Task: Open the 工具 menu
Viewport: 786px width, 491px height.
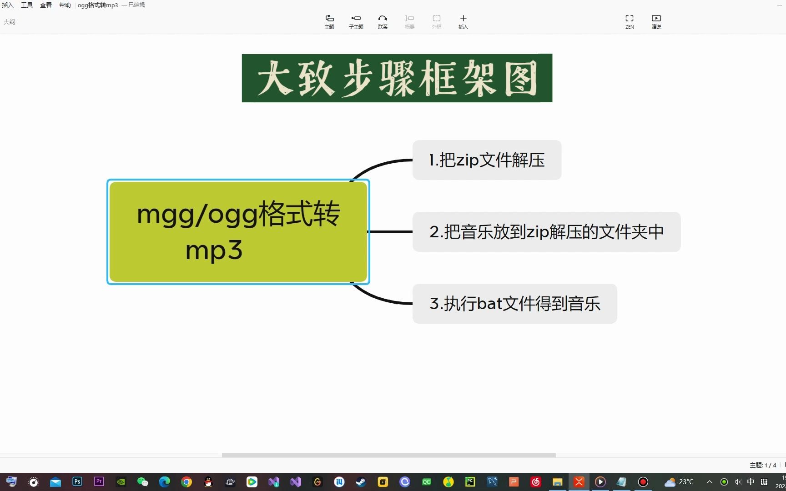Action: [x=26, y=5]
